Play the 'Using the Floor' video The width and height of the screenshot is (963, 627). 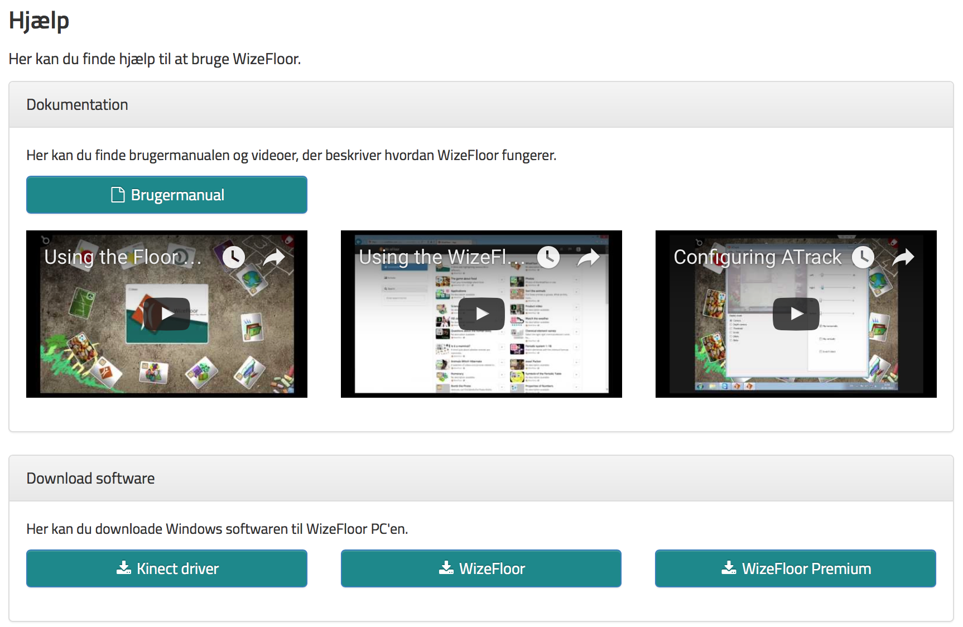click(166, 314)
